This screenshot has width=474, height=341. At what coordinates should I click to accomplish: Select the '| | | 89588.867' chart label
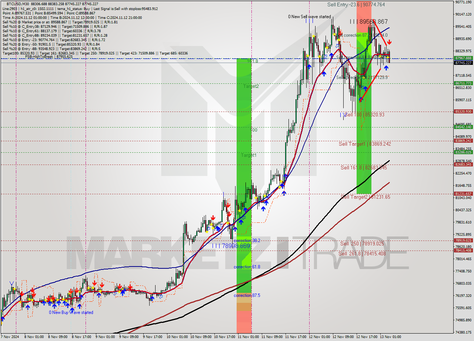tap(368, 21)
